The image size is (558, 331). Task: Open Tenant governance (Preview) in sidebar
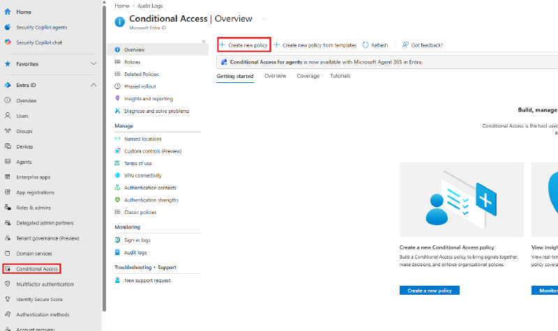pos(47,238)
